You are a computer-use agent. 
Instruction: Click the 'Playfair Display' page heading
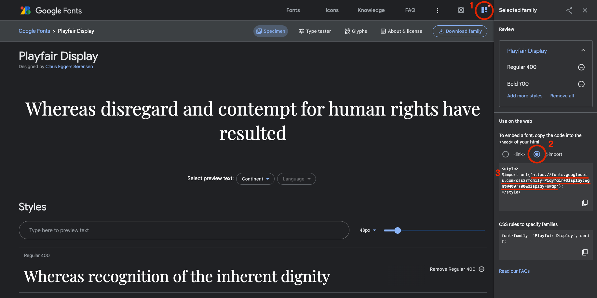59,56
